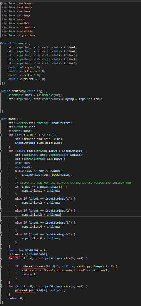Click the '#include <unistd.h>' line
The width and height of the screenshot is (141, 306).
tap(17, 31)
